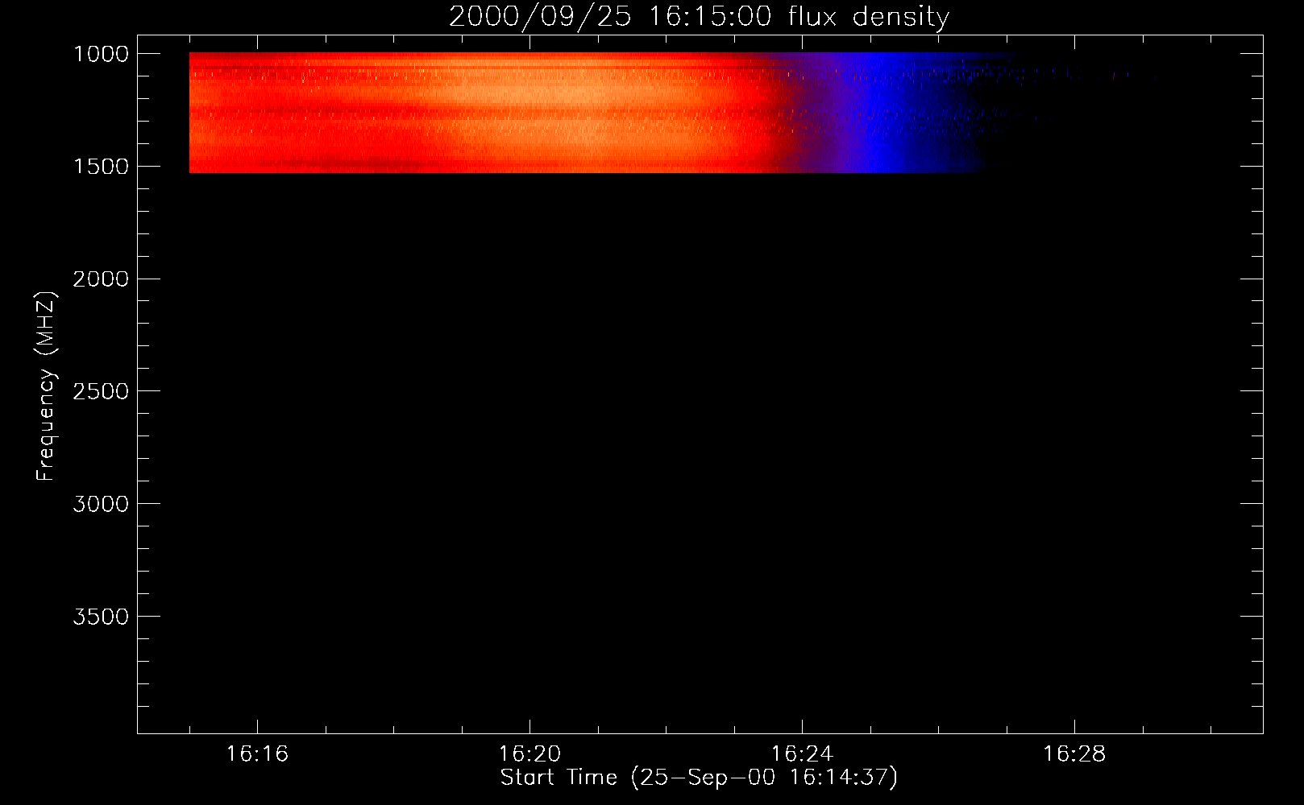The width and height of the screenshot is (1304, 805).
Task: Click the 16:20 time axis label
Action: (529, 753)
